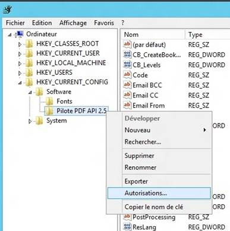Click the binary icon beside CB_Levels
The image size is (230, 231).
pyautogui.click(x=127, y=65)
